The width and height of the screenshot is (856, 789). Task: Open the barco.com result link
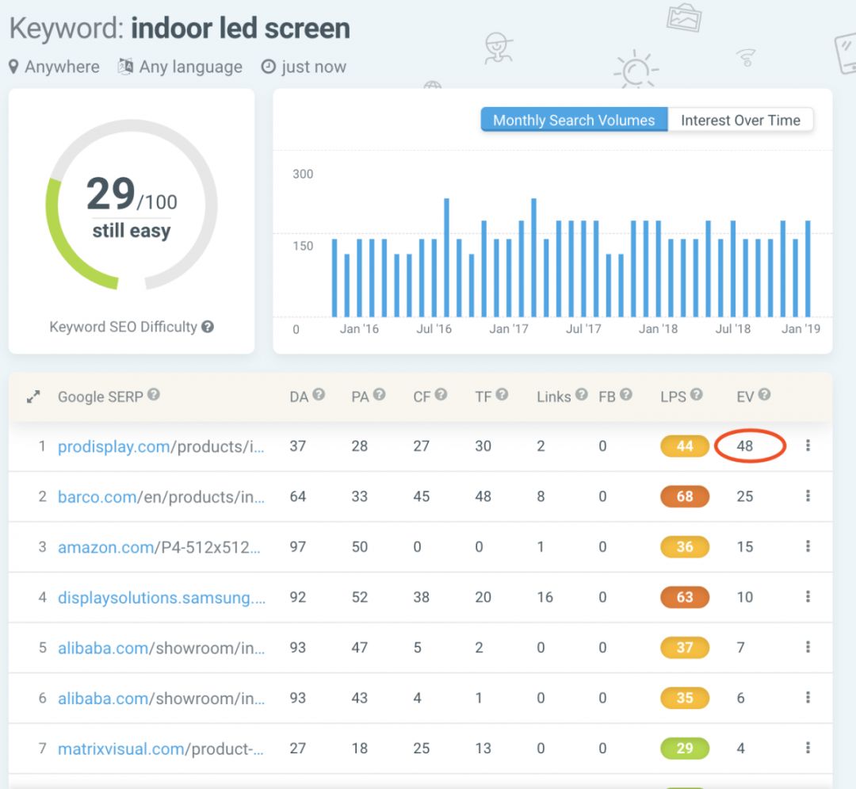tap(161, 497)
